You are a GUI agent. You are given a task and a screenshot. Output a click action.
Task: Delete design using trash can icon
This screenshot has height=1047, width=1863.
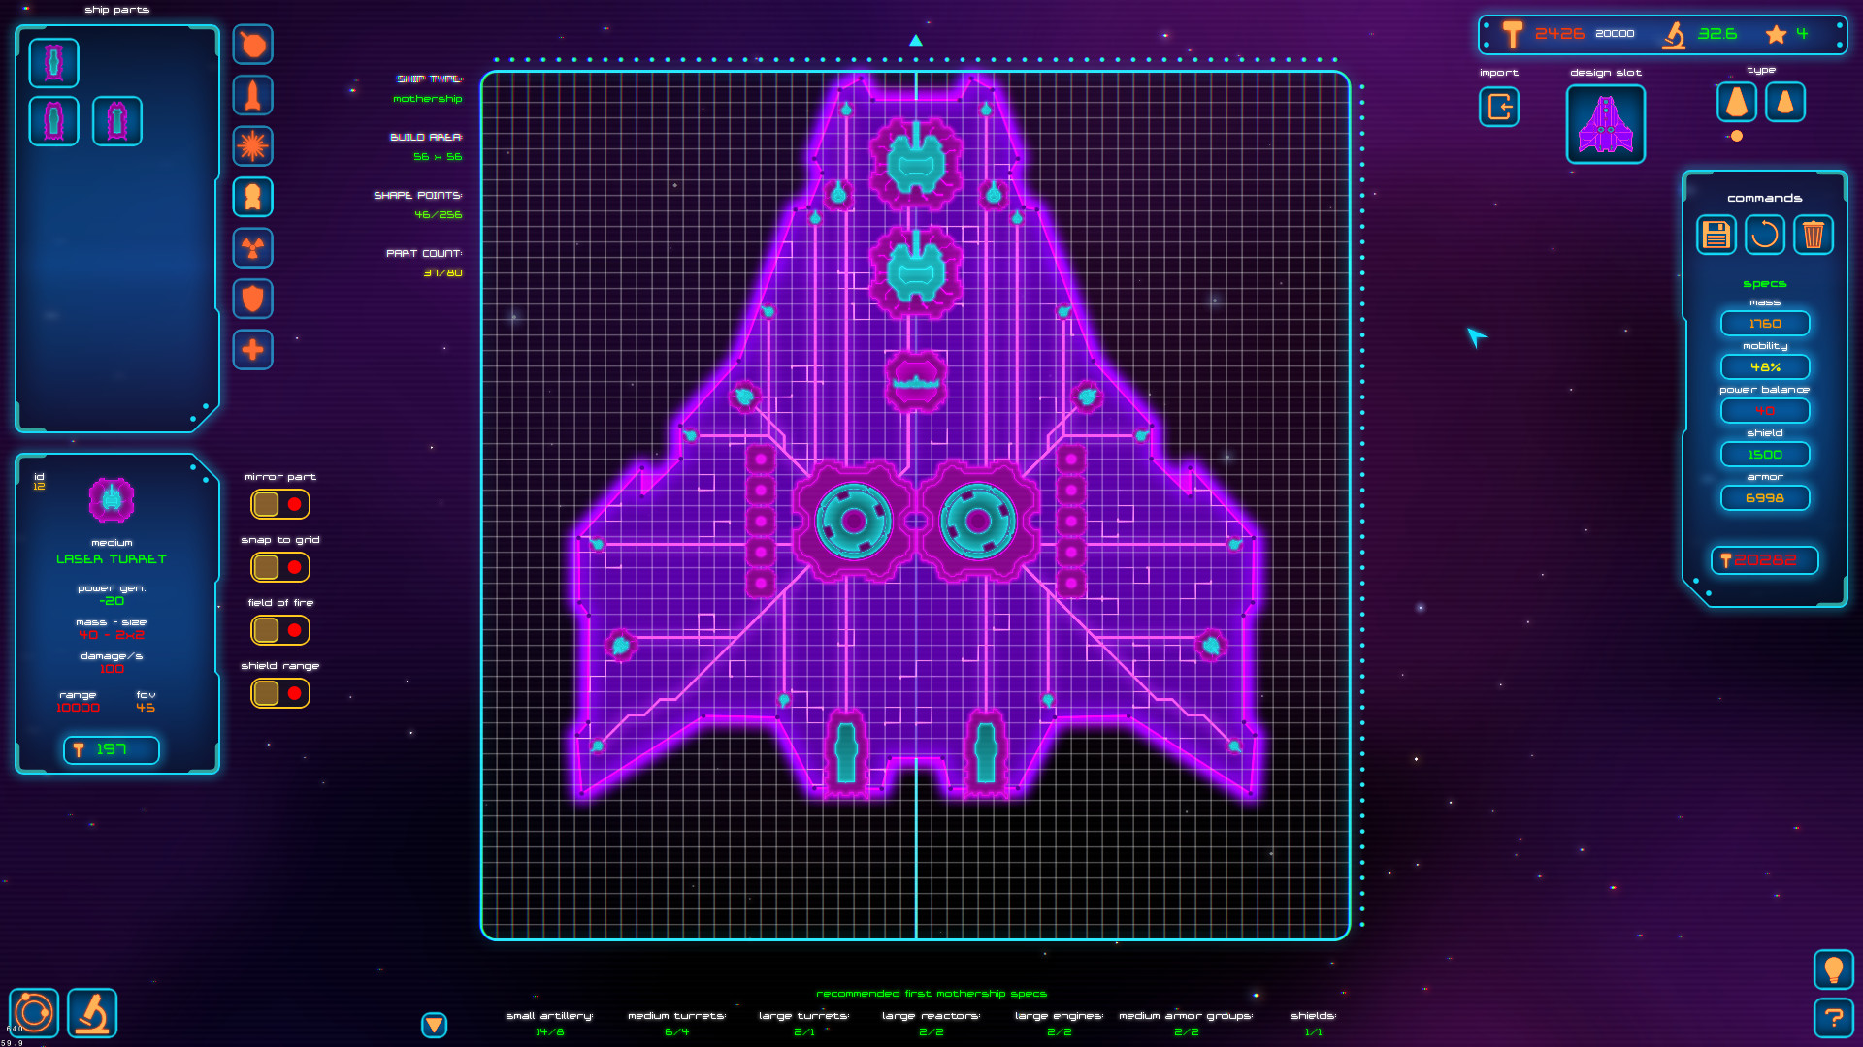[x=1813, y=235]
